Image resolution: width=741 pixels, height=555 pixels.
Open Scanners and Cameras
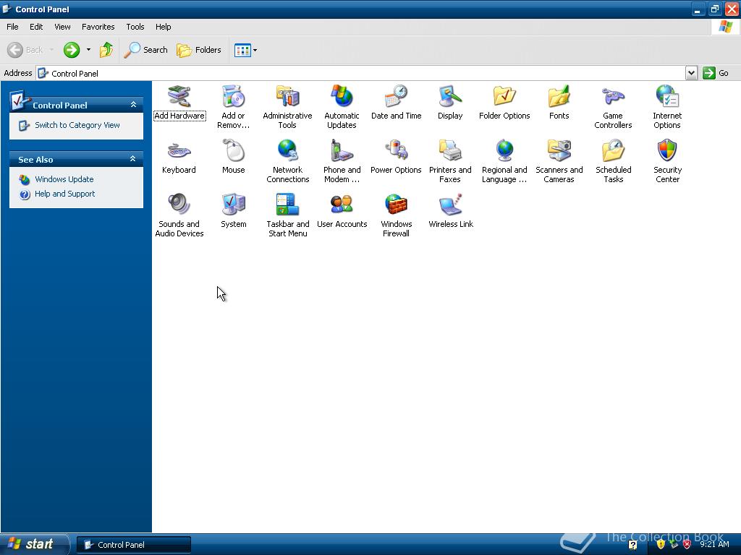pyautogui.click(x=559, y=161)
